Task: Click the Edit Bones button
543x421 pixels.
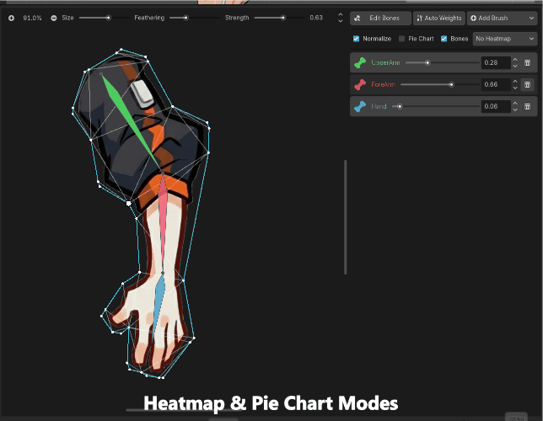Action: click(380, 18)
